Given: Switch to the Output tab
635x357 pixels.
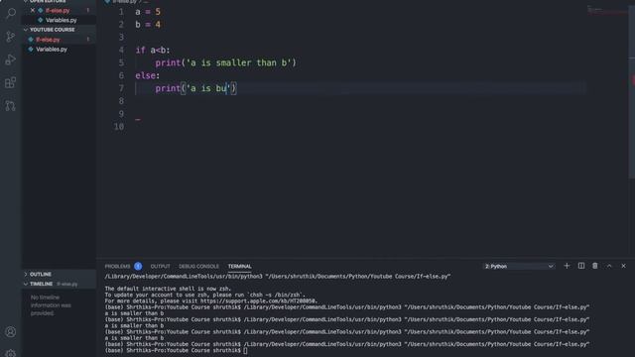Looking at the screenshot, I should tap(160, 266).
